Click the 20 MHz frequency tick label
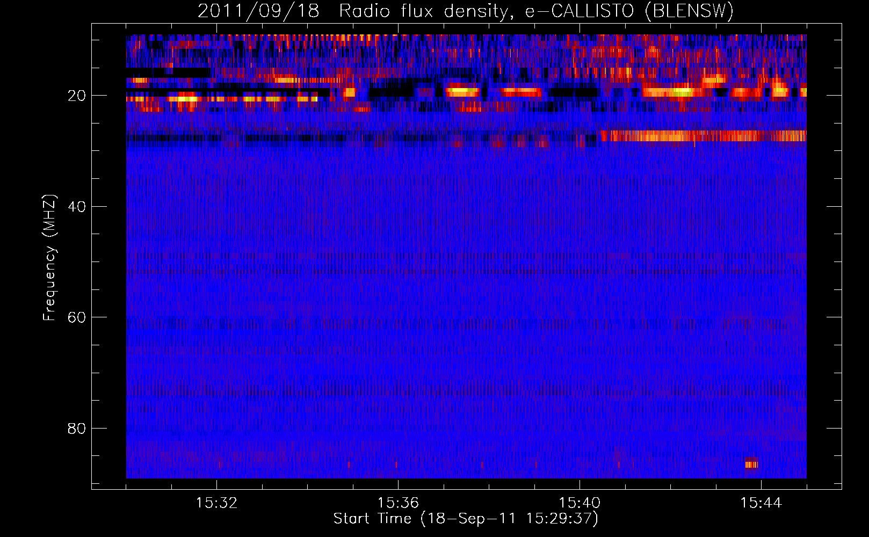This screenshot has height=537, width=869. tap(77, 96)
